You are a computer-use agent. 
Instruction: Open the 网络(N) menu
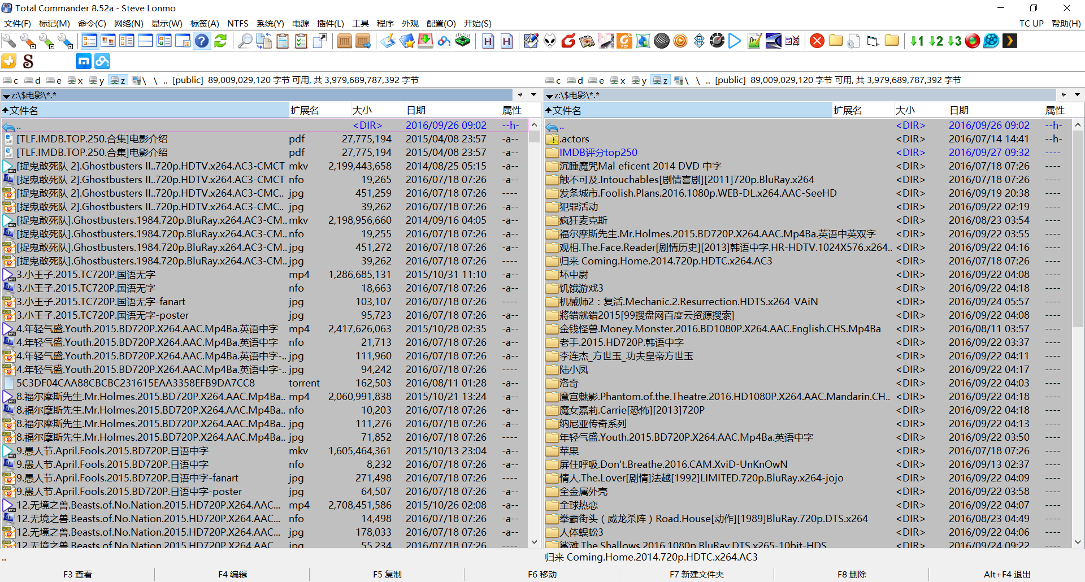pos(128,23)
